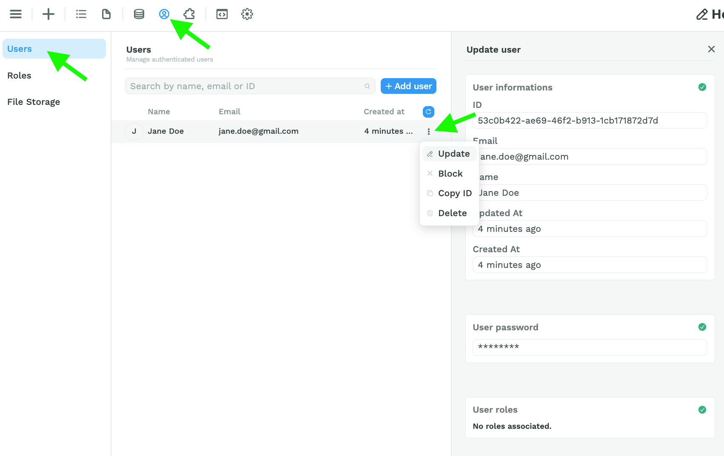Image resolution: width=724 pixels, height=456 pixels.
Task: Choose Copy ID from the context menu
Action: coord(449,193)
